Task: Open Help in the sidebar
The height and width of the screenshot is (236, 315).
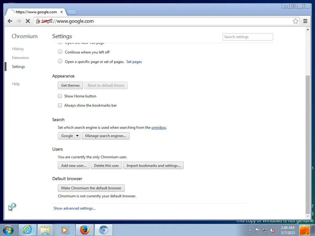Action: pyautogui.click(x=16, y=84)
